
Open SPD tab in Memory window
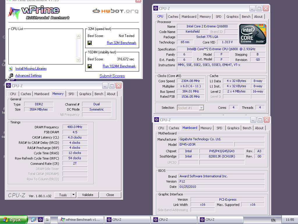71,94
